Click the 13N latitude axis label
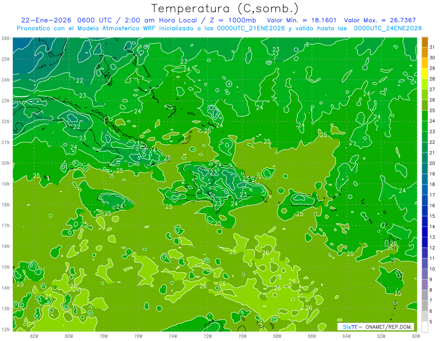This screenshot has width=442, height=341. tap(6, 309)
